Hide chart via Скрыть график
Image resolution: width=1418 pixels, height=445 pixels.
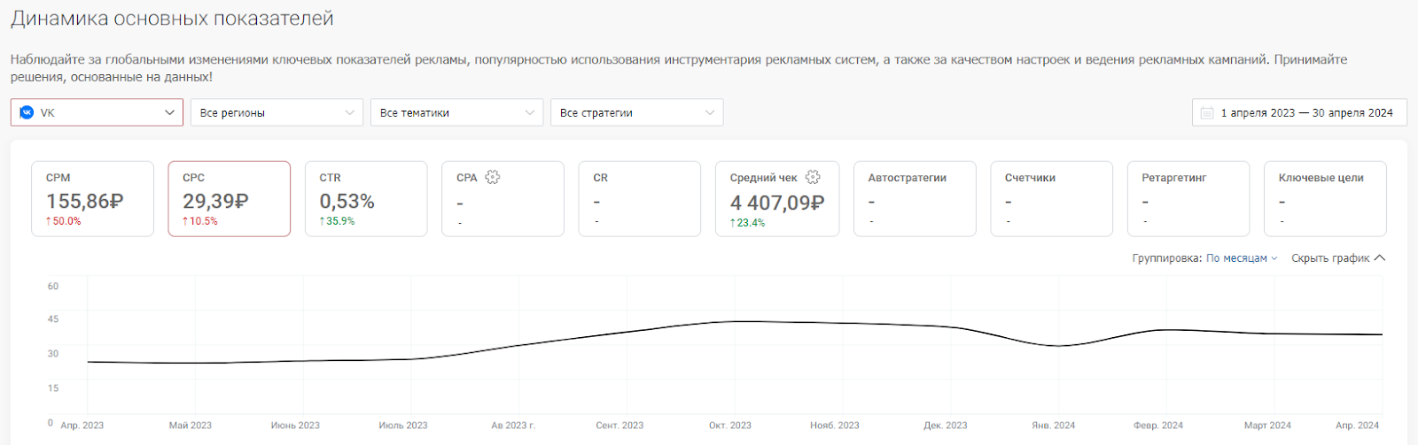tap(1330, 258)
